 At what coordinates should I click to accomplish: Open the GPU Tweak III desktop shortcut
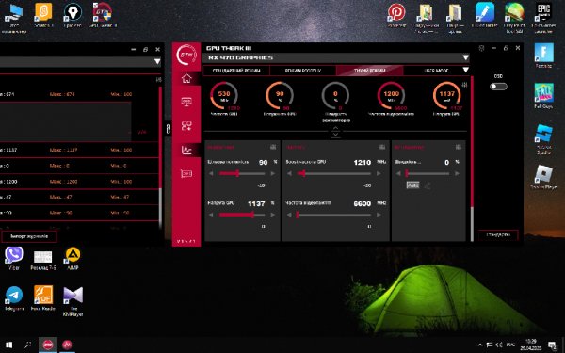[x=103, y=15]
